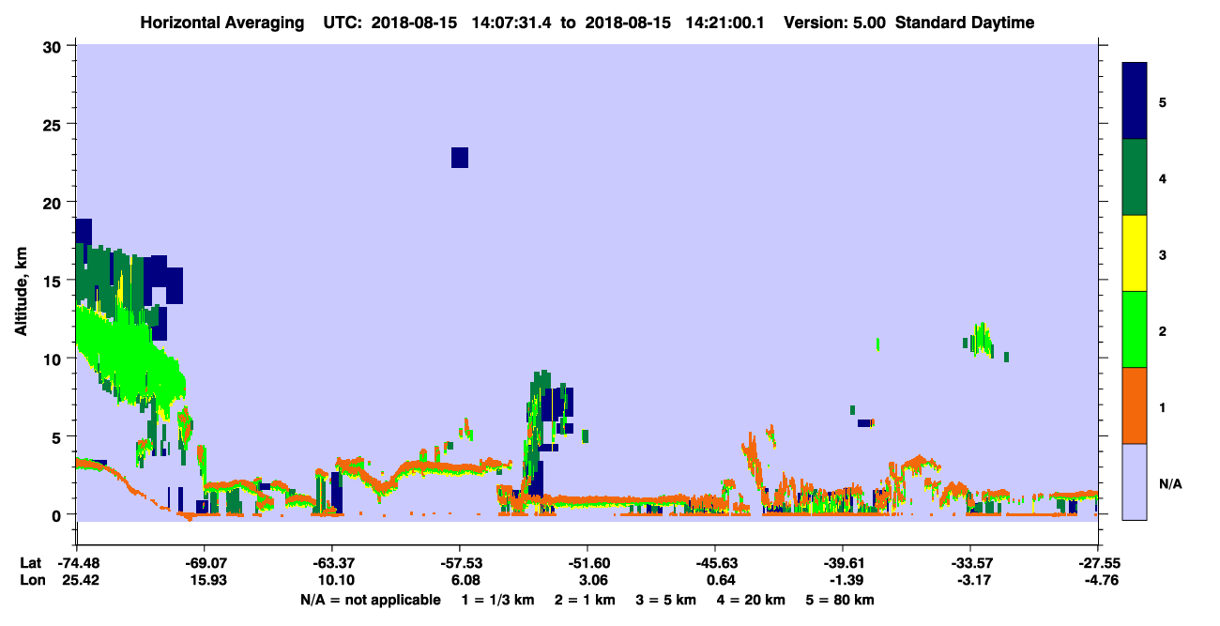Click the latitude value -57.53
1220x626 pixels.
pos(460,564)
